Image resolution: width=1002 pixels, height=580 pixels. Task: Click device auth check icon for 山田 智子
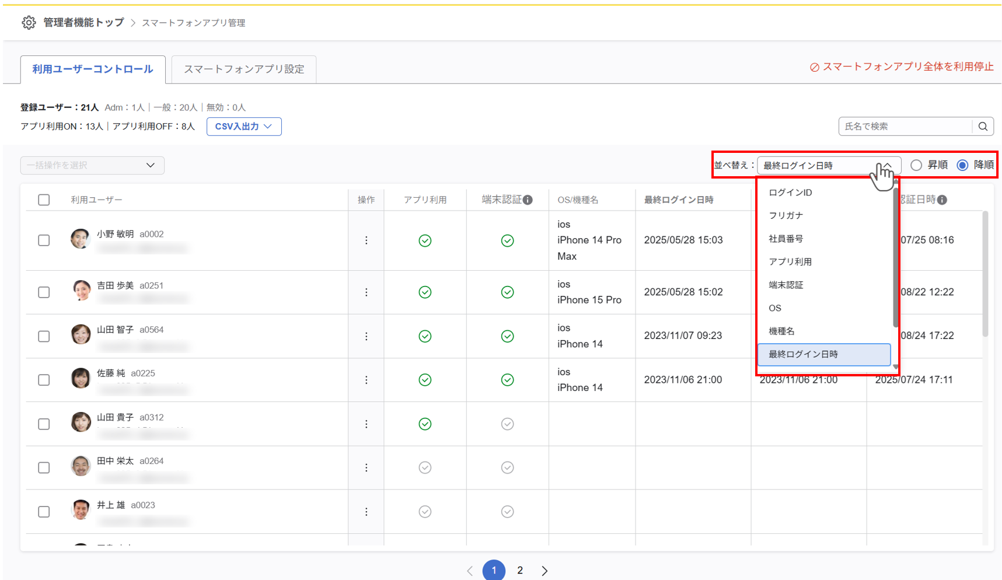(507, 336)
